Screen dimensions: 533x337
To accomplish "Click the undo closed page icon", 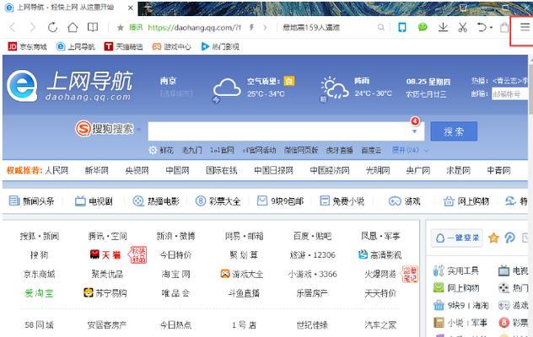I will point(482,27).
